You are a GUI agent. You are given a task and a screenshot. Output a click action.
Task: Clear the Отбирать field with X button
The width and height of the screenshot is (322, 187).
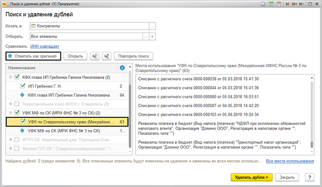point(152,36)
